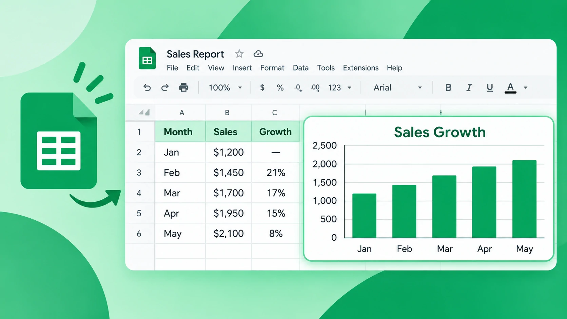The width and height of the screenshot is (567, 319).
Task: Redo the last action
Action: coord(165,88)
